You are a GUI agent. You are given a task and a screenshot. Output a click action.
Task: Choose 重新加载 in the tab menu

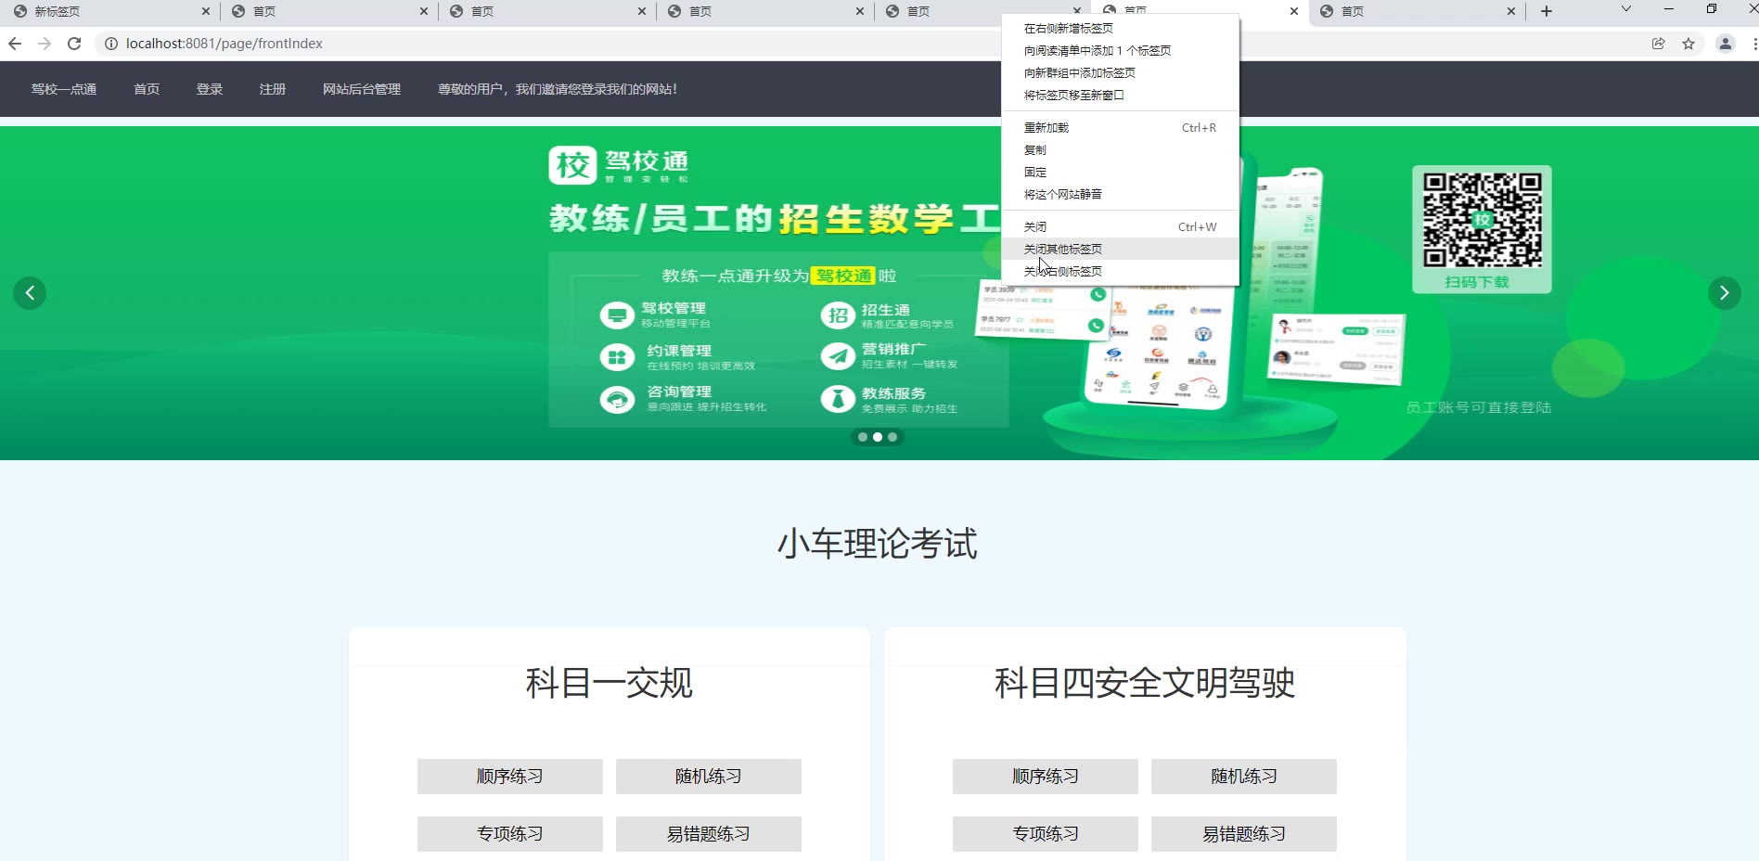(1120, 128)
